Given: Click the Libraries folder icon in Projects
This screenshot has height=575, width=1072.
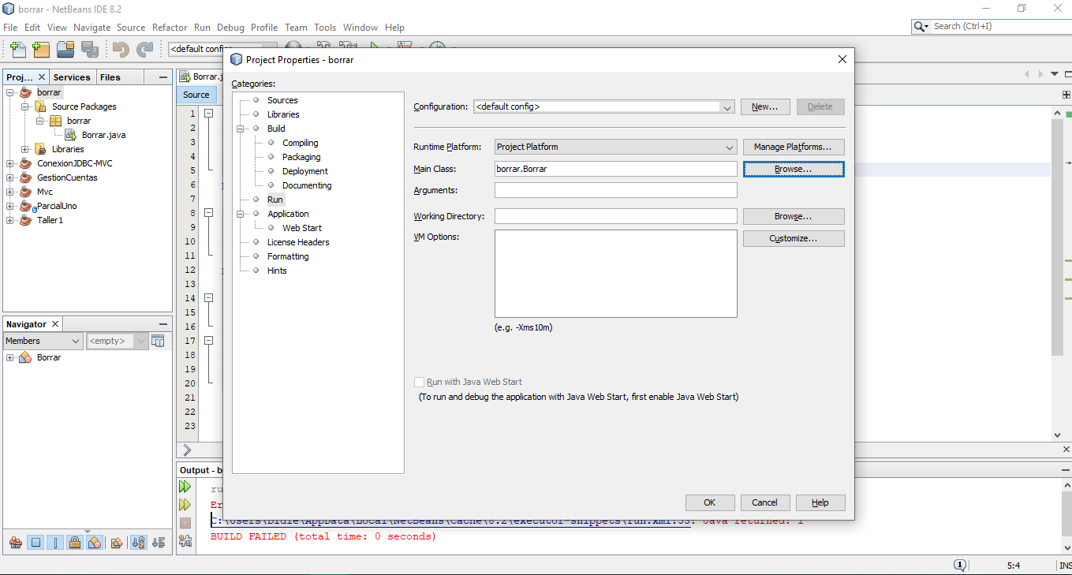Looking at the screenshot, I should [x=41, y=149].
